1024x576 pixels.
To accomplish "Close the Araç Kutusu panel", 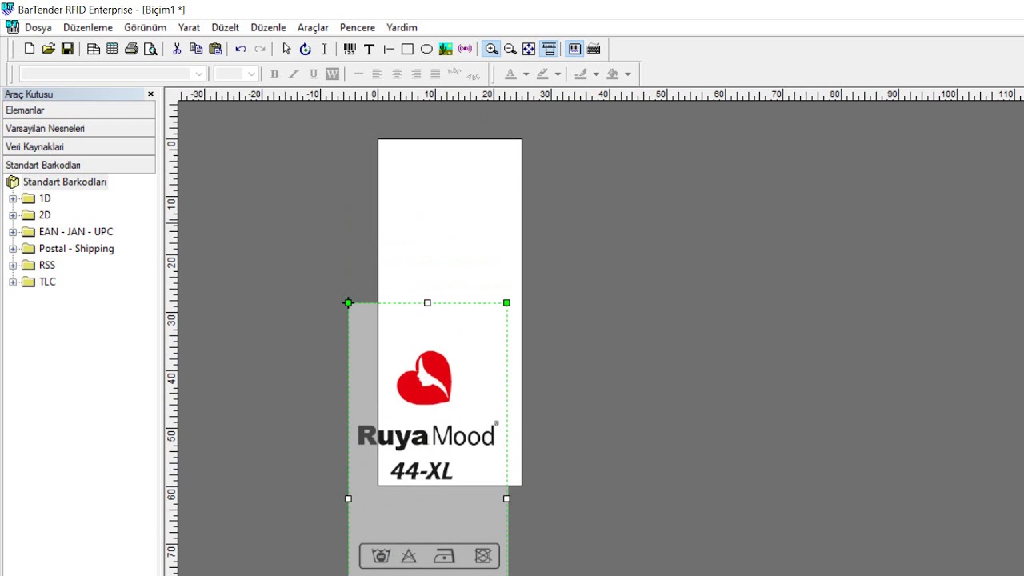I will 150,94.
